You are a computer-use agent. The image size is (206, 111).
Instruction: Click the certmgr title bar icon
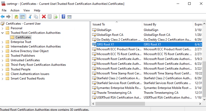pyautogui.click(x=3, y=4)
